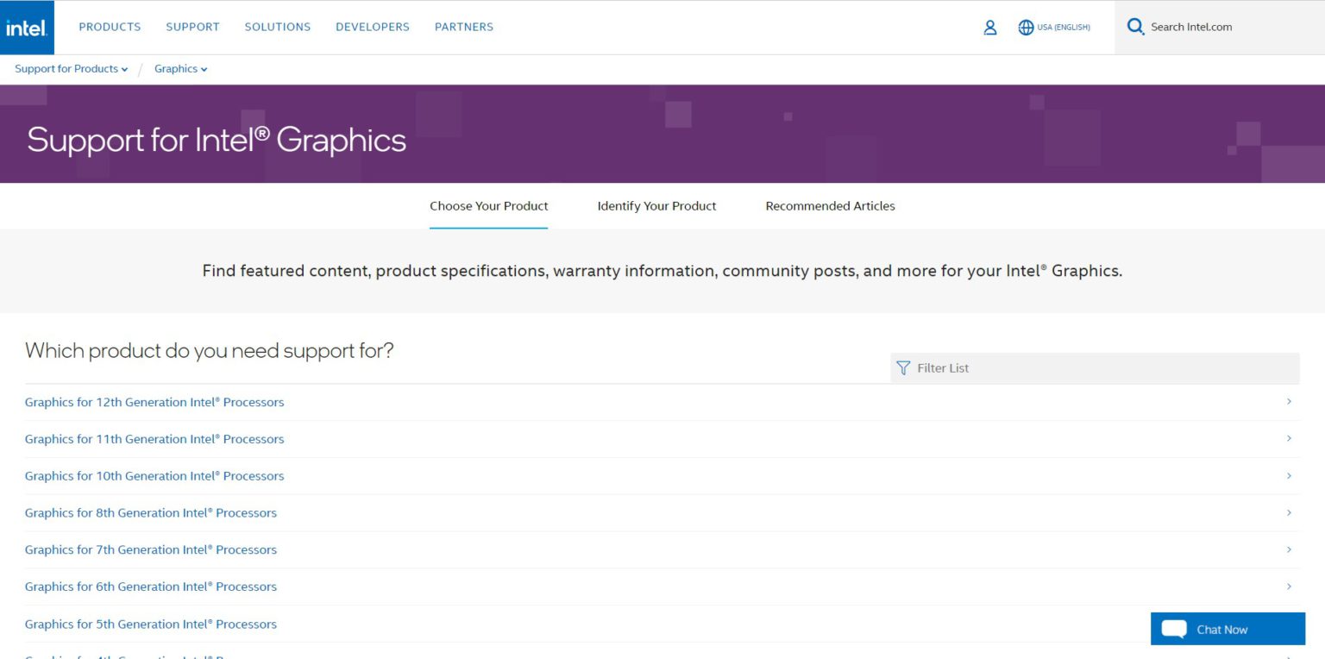
Task: Open the Products navigation menu
Action: coord(110,27)
